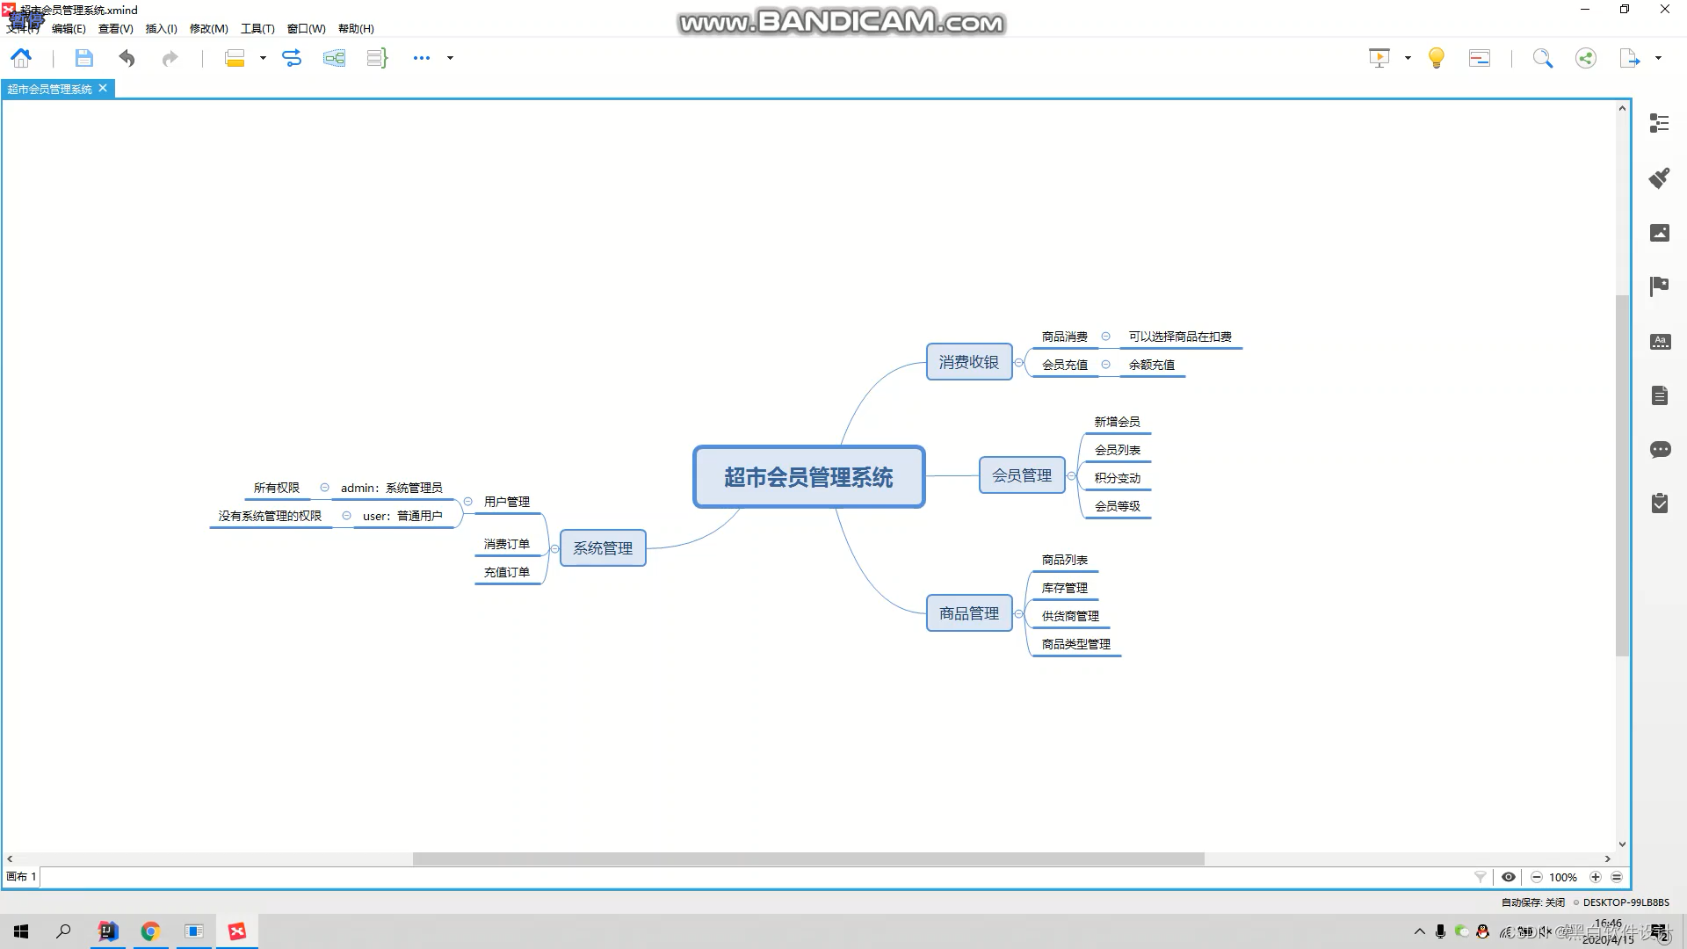
Task: Open the 工具(T) menu
Action: tap(257, 28)
